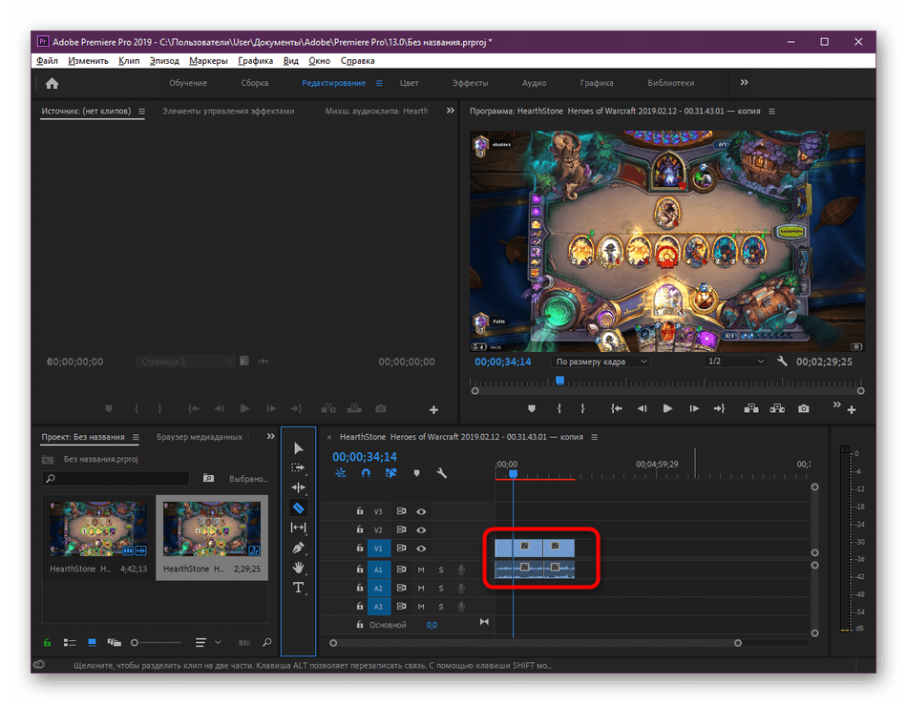Select the Ripple Edit tool
The height and width of the screenshot is (704, 907).
[x=298, y=487]
